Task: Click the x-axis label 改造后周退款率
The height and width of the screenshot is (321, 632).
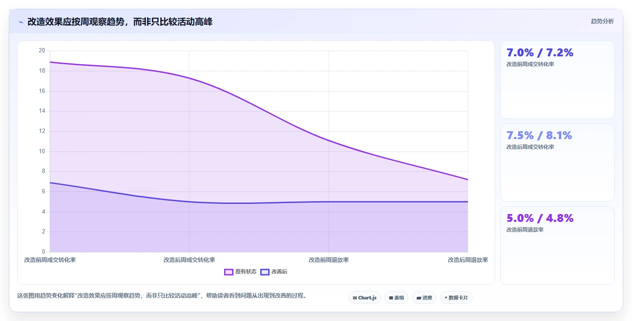Action: point(468,260)
